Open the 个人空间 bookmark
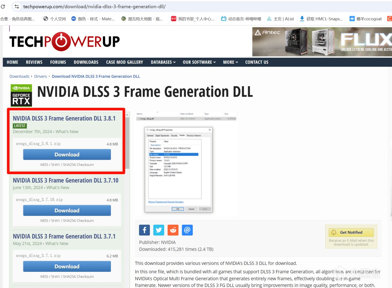The height and width of the screenshot is (288, 392). [55, 19]
